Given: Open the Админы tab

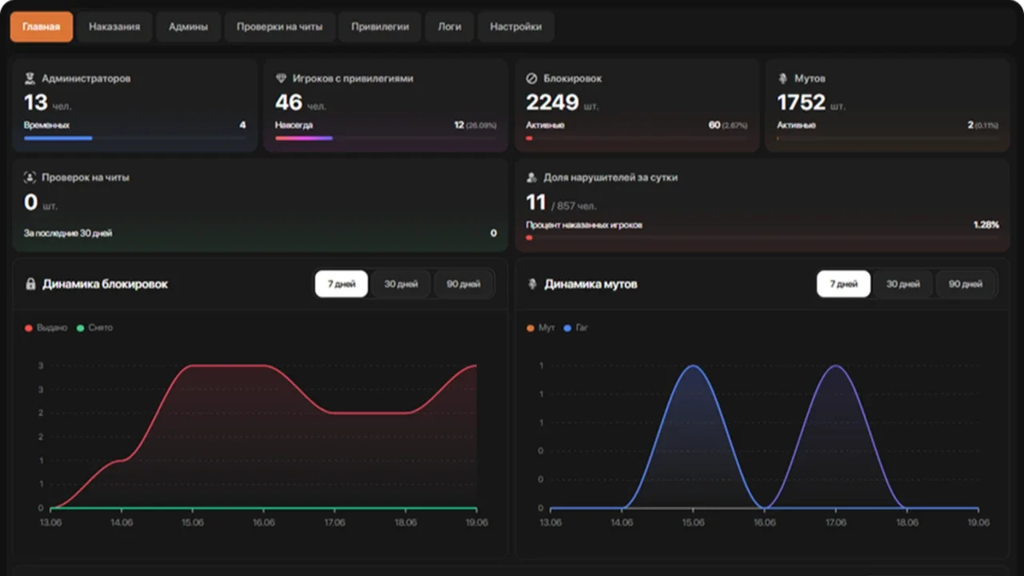Looking at the screenshot, I should [x=188, y=26].
